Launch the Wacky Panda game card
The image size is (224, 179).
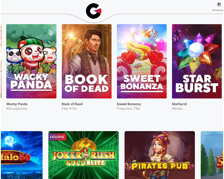coord(31,61)
